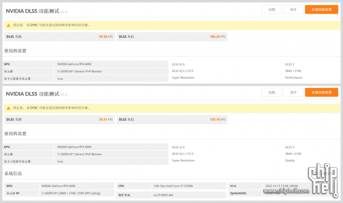Viewport: 343px width, 203px height.
Task: Click the 显示屏 #1 label
Action: [x=13, y=193]
